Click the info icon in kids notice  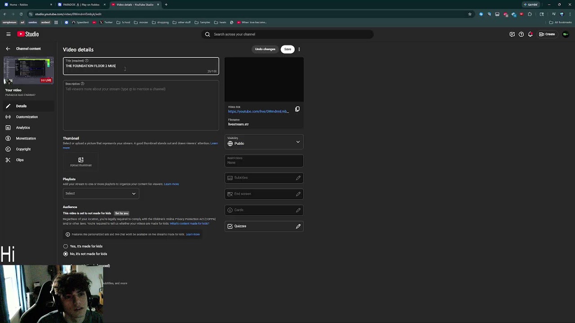click(68, 234)
